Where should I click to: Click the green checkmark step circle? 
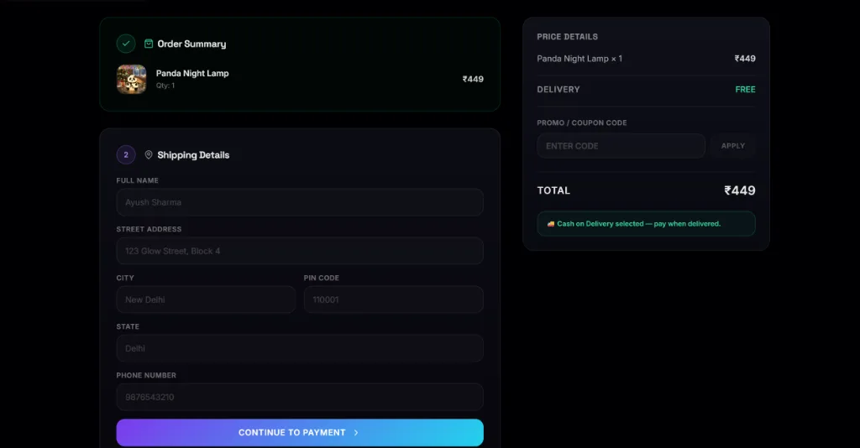126,44
